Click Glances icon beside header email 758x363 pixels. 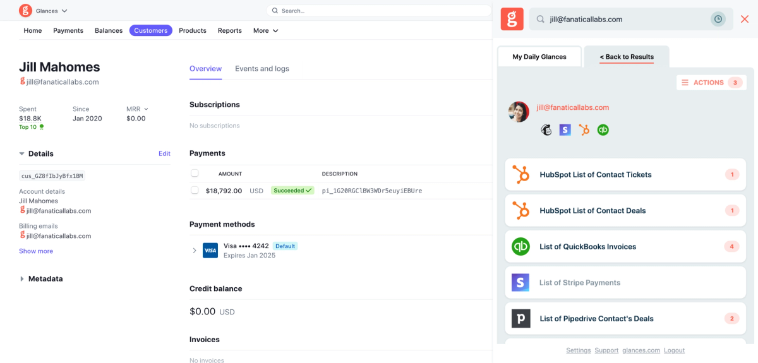[x=22, y=81]
